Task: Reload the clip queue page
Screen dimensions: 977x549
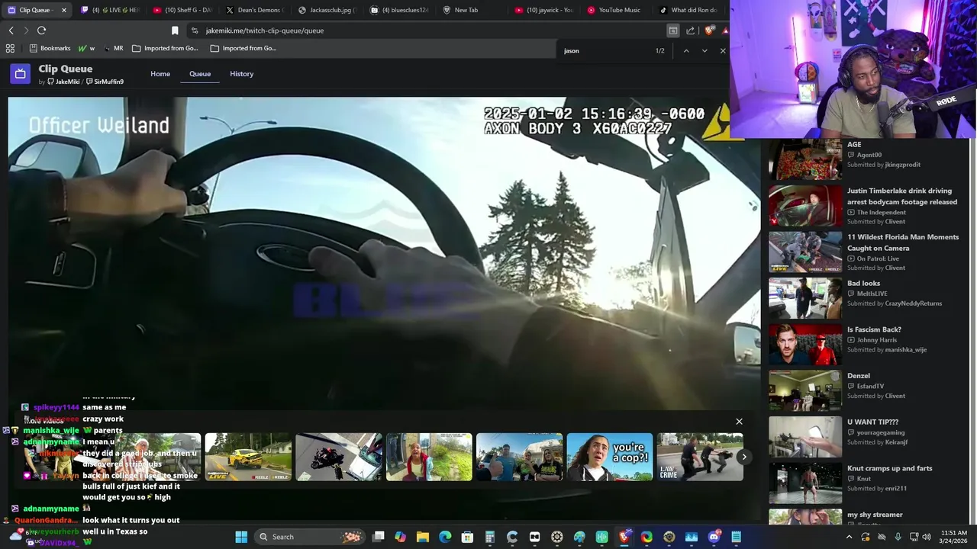Action: click(41, 30)
